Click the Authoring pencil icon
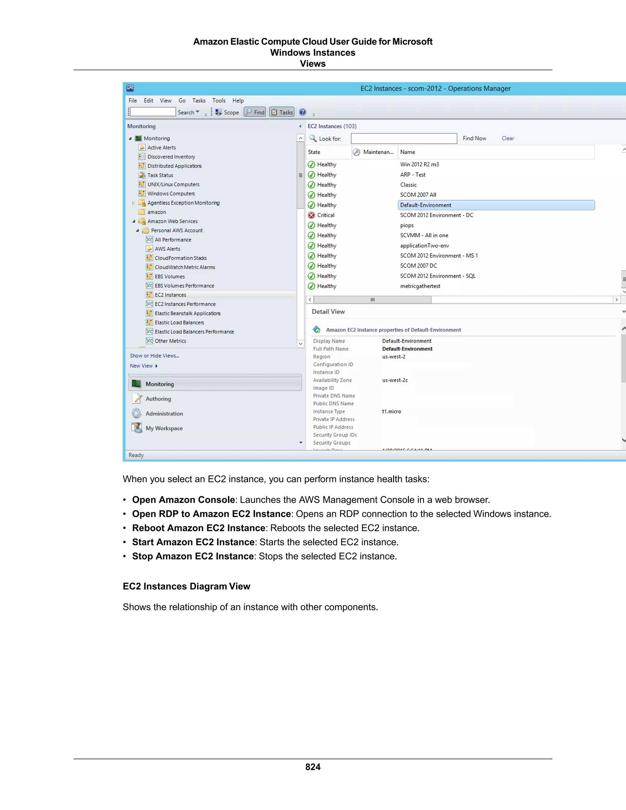The width and height of the screenshot is (626, 810). tap(137, 399)
